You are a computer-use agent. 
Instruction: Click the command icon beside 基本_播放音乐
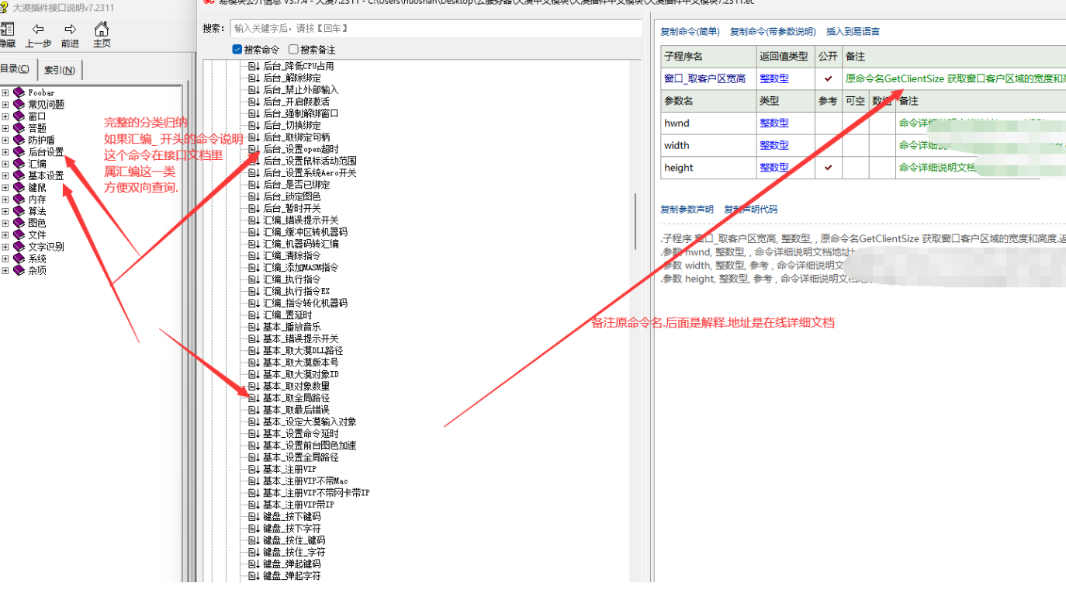[x=254, y=327]
